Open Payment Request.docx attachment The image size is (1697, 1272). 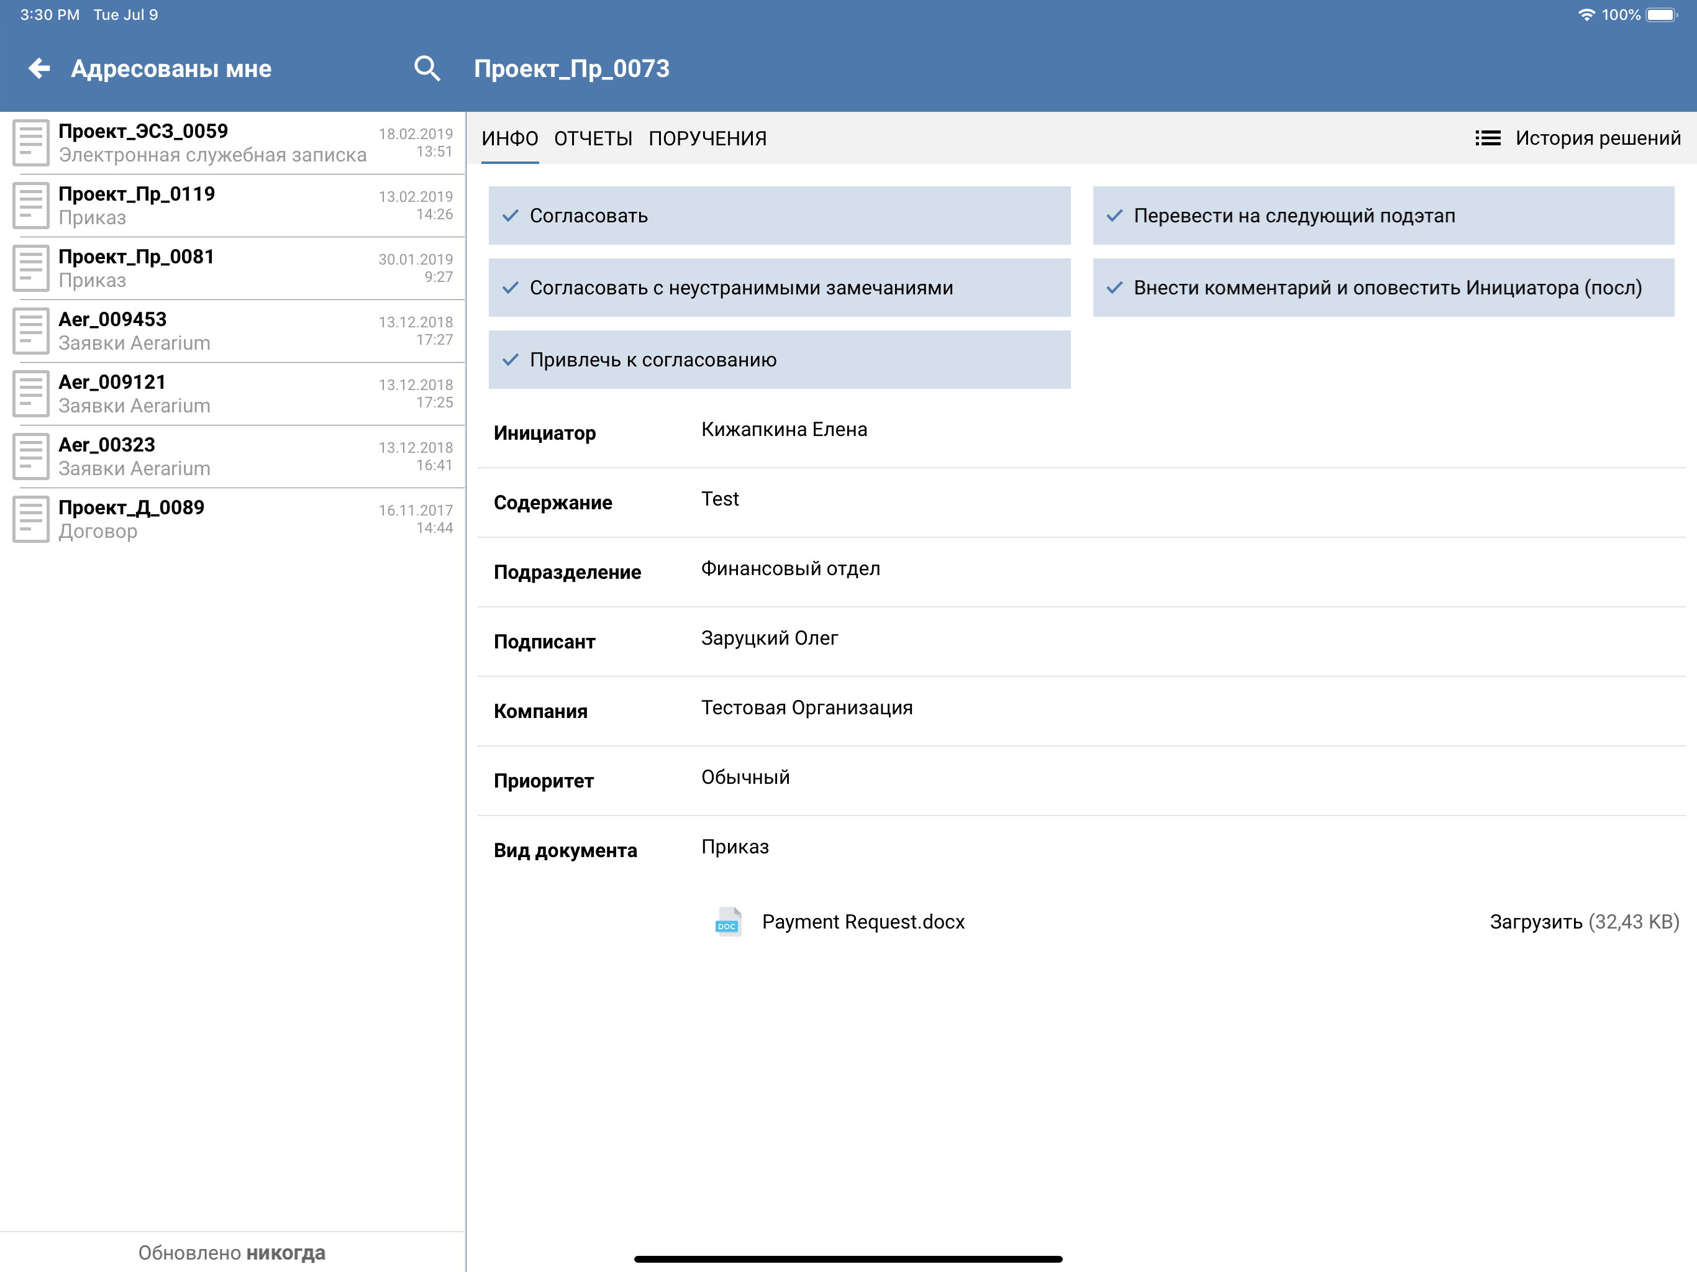click(863, 922)
